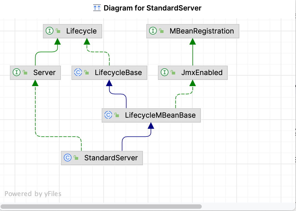Click the inheritance arrowhead under LifecycleMBeanBase

coord(151,126)
